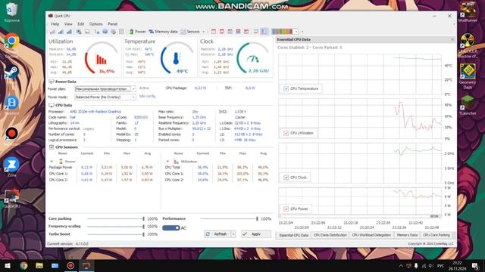Toggle the CPU Temperature checkbox
Viewport: 485px width, 272px height.
[x=286, y=88]
